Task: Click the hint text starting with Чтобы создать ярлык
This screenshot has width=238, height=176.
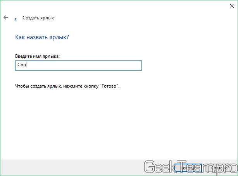Action: pos(67,86)
